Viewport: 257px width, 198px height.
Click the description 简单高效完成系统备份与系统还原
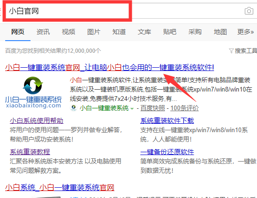(x=186, y=161)
